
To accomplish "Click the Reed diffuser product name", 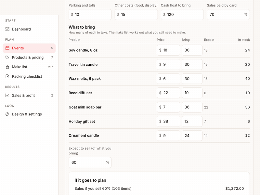I will (x=80, y=93).
